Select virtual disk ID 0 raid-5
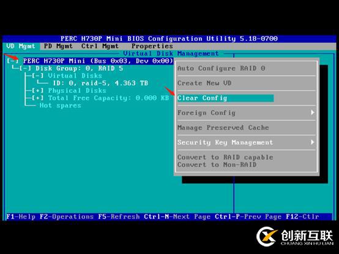This screenshot has width=339, height=254. 100,83
